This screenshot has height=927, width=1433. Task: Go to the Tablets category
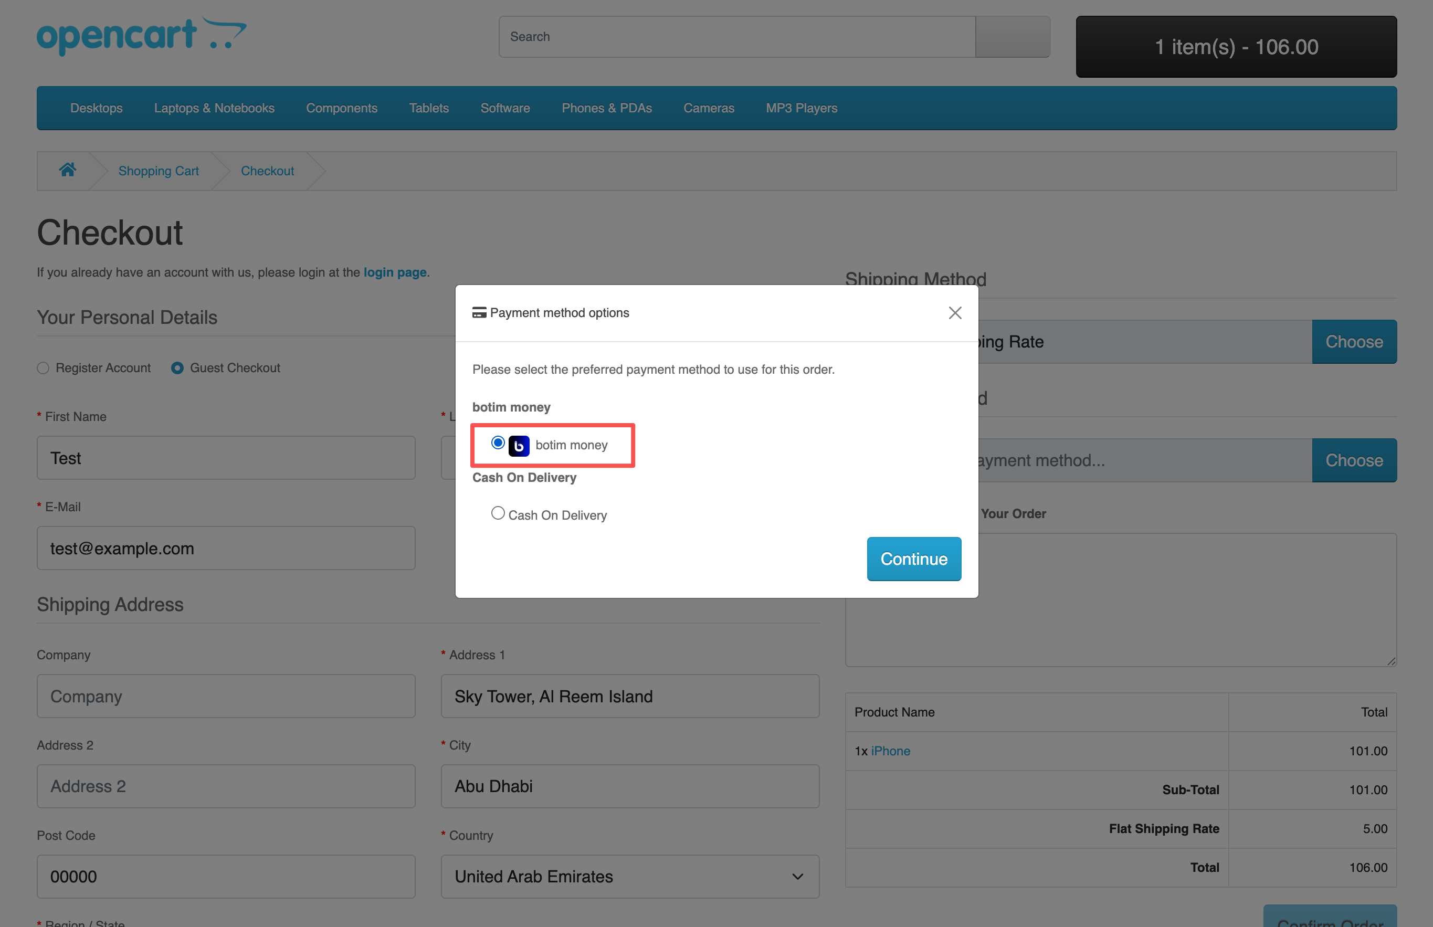[x=429, y=108]
